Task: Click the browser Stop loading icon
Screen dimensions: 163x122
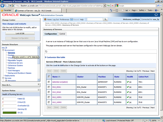Action: coord(113,6)
